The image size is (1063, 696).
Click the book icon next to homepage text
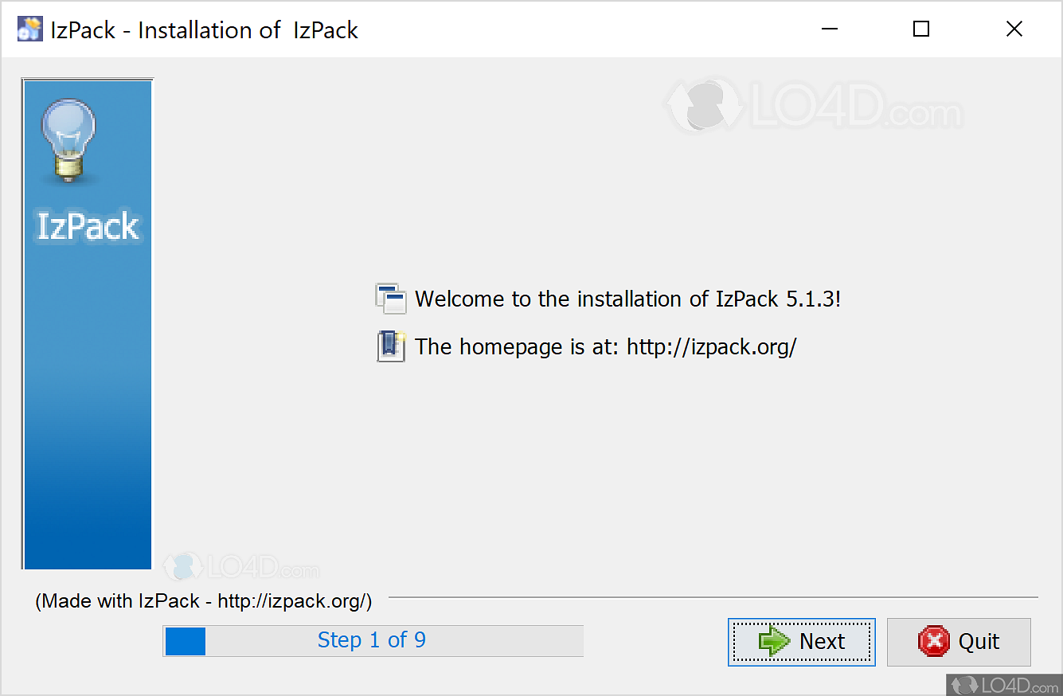[391, 346]
